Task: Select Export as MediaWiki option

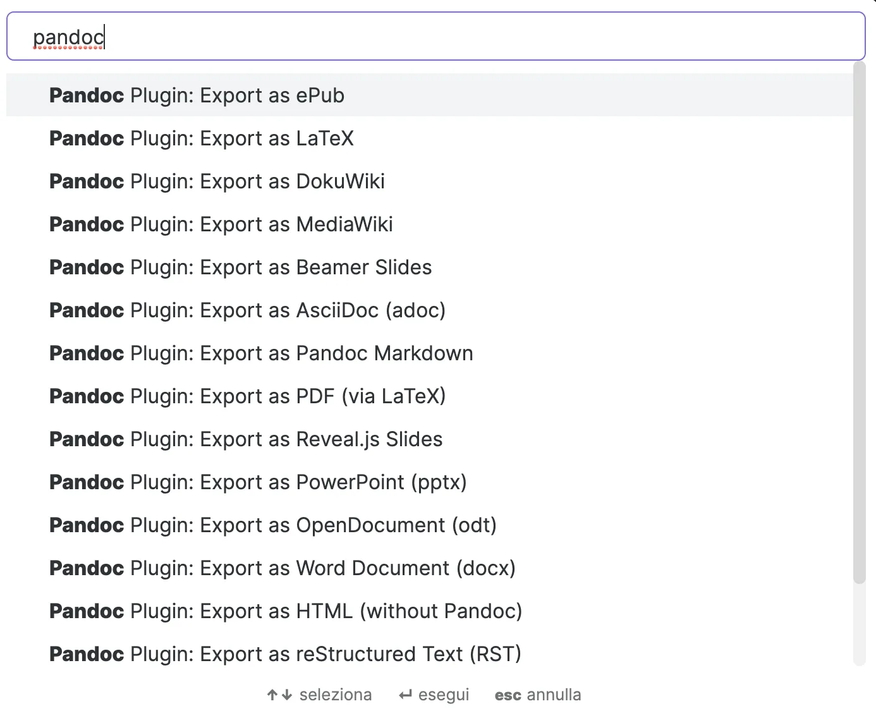Action: tap(221, 224)
